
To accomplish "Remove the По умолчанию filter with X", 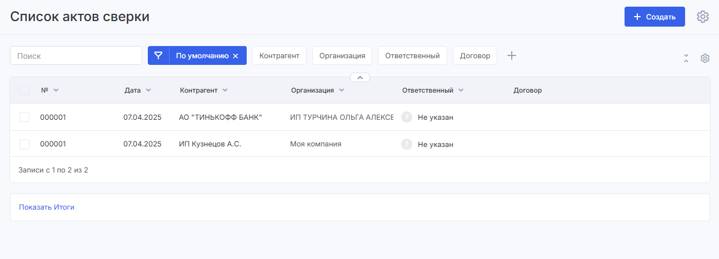I will click(236, 56).
